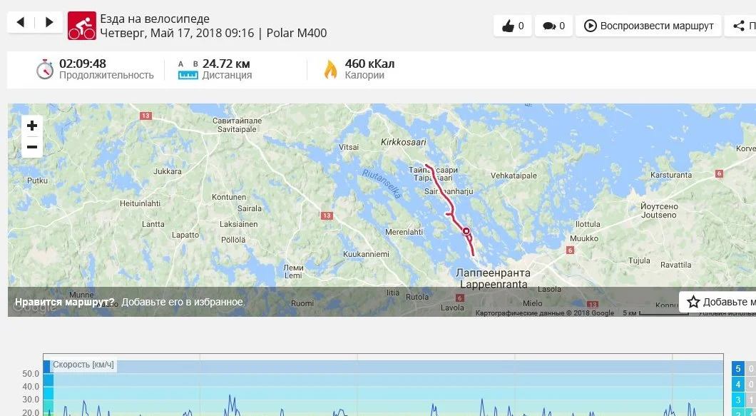Zoom in the map with plus button
The image size is (756, 416).
click(x=32, y=126)
